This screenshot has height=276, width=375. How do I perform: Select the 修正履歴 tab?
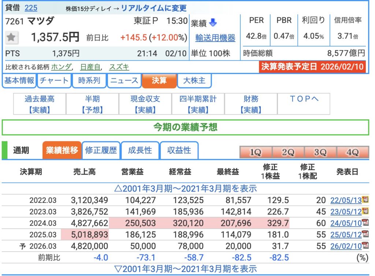tap(101, 150)
